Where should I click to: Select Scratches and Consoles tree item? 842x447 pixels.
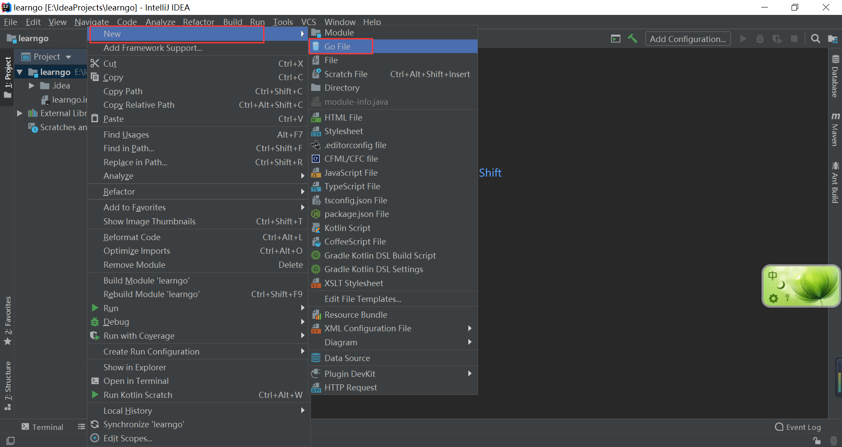[57, 127]
